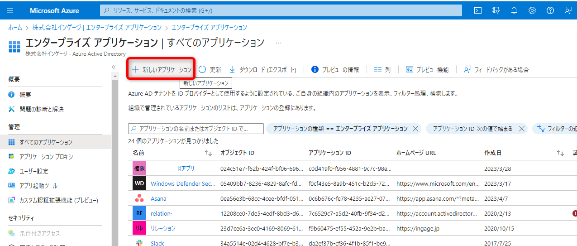This screenshot has width=577, height=246.
Task: Click object ID 024c51e7-f62b-424f-bf06-696...
Action: pos(262,169)
